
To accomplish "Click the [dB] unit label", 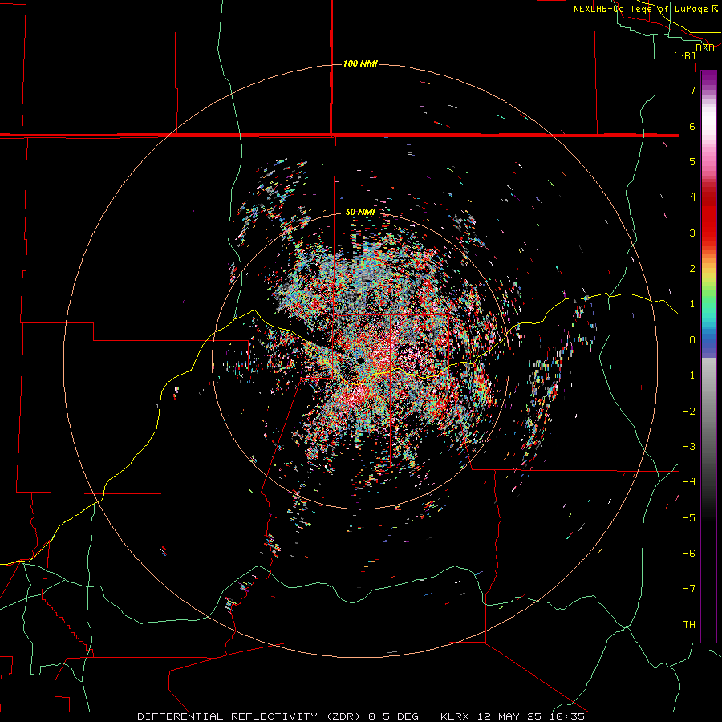I will click(x=685, y=55).
